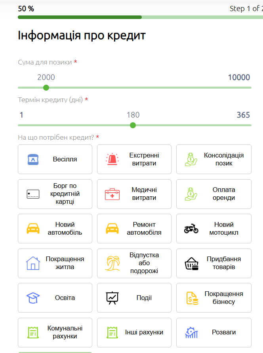Viewport: 263px width, 353px height.
Task: Click the dollar document icon for business
Action: click(x=192, y=298)
